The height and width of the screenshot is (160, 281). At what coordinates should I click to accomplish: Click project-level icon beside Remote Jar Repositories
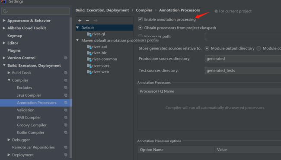point(66,147)
